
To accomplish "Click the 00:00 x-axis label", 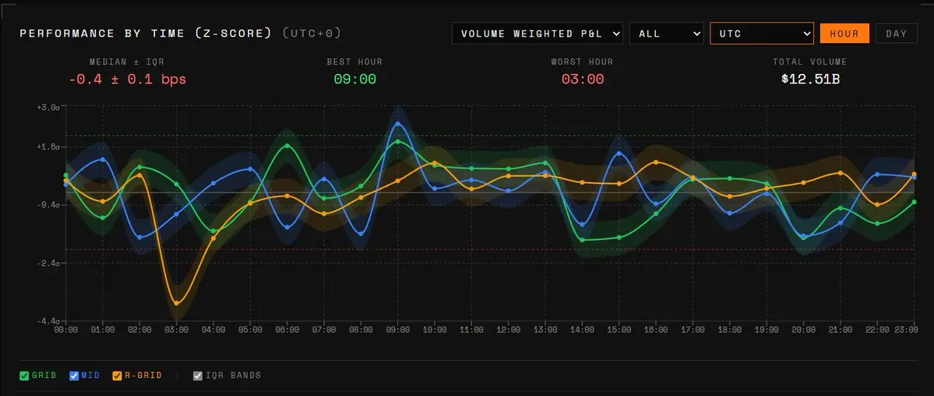I will (66, 330).
